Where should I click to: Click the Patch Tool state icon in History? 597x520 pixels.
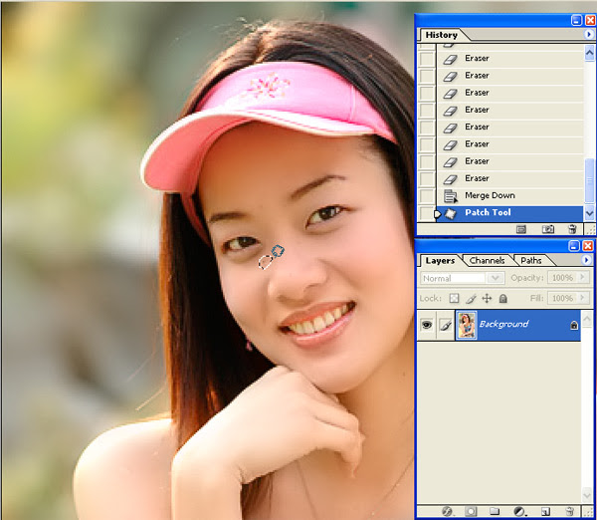451,213
